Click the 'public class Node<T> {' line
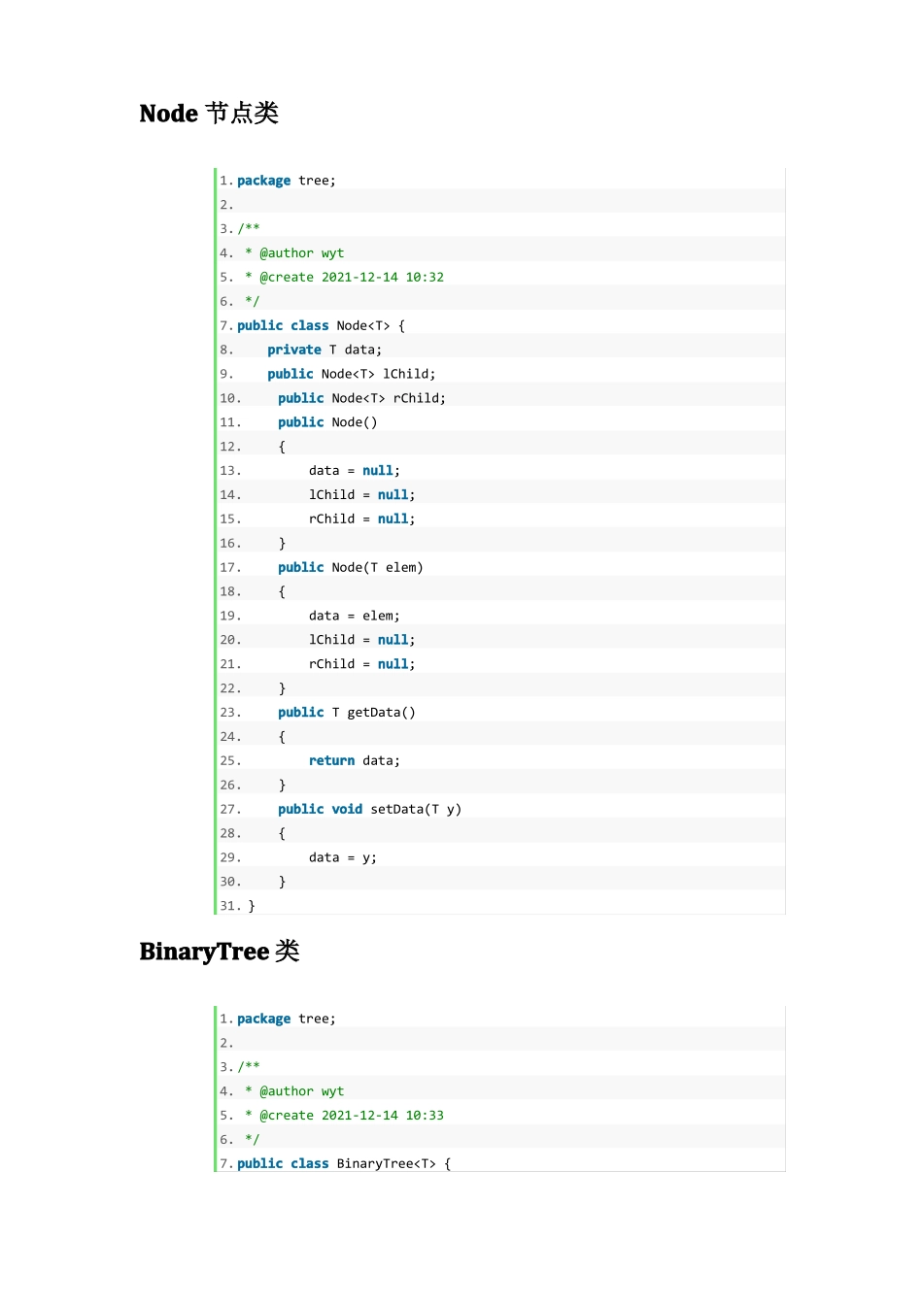Viewport: 923px width, 1305px height. [322, 326]
